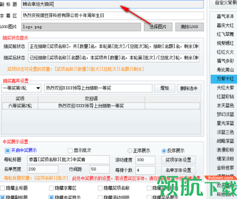Click the 增加 button
Screen dimensions: 237x199
[164, 88]
